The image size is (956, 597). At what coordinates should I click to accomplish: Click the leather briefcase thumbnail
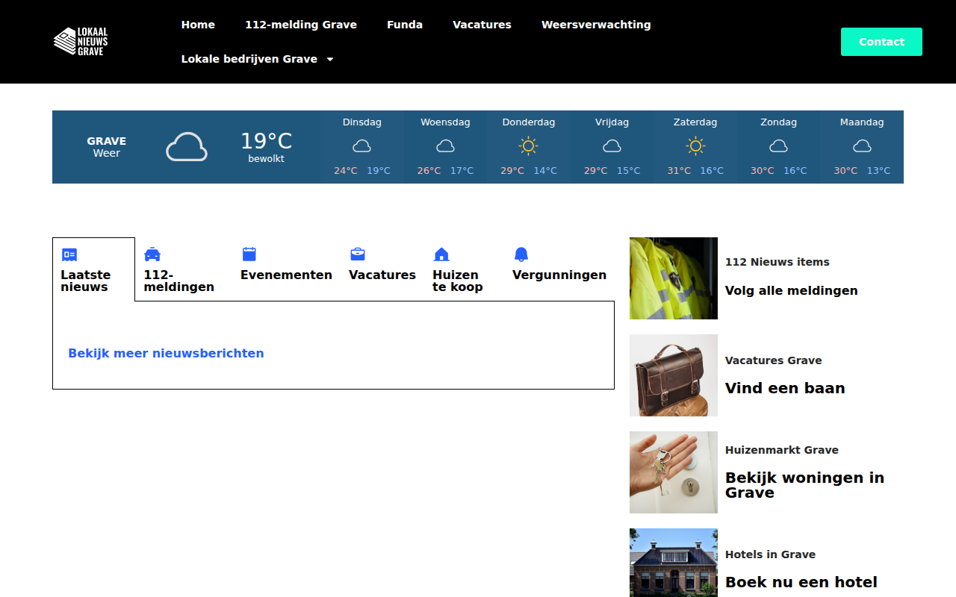(674, 375)
